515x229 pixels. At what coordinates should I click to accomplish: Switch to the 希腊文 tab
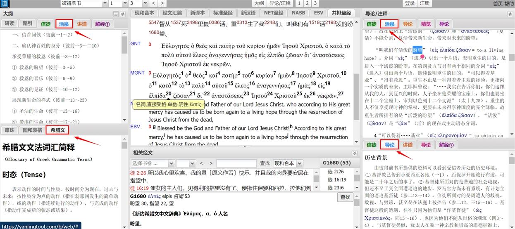point(57,130)
